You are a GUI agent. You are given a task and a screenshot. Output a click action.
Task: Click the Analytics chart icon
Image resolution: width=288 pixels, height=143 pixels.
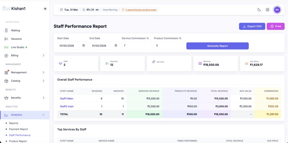pos(6,115)
